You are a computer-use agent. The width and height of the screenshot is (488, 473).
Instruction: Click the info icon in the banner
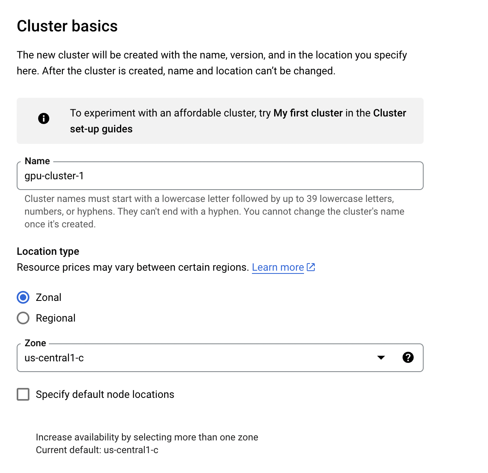click(44, 118)
